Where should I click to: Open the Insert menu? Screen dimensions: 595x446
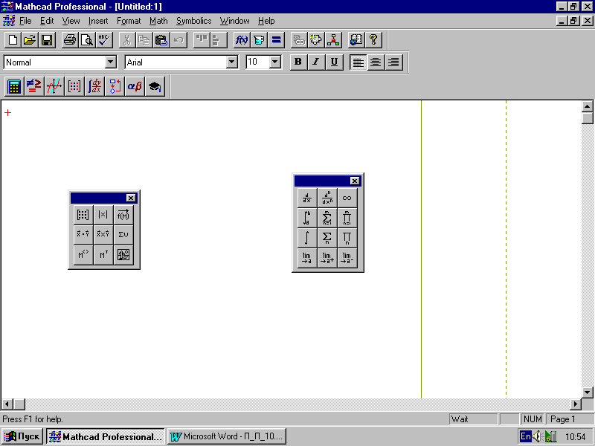point(98,21)
